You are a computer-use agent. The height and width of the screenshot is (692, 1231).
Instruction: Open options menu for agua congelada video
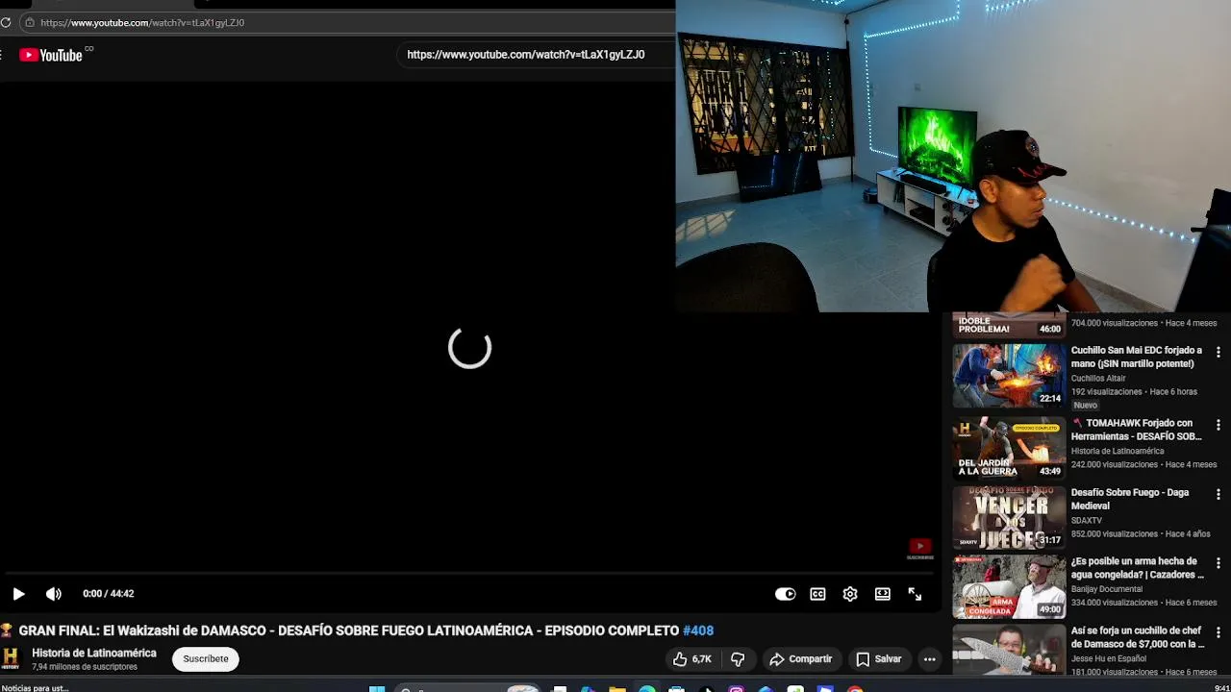[x=1218, y=563]
